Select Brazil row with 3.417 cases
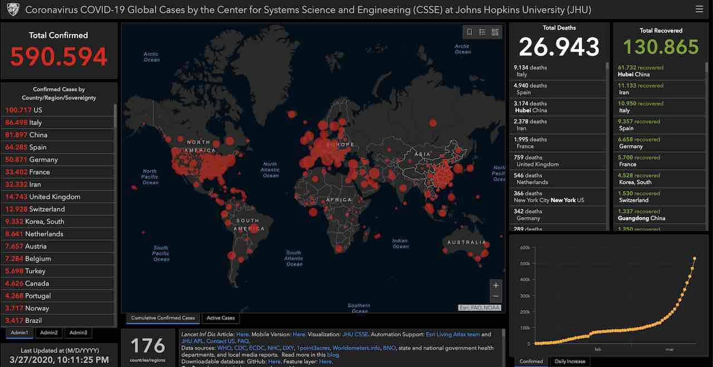 tap(58, 320)
